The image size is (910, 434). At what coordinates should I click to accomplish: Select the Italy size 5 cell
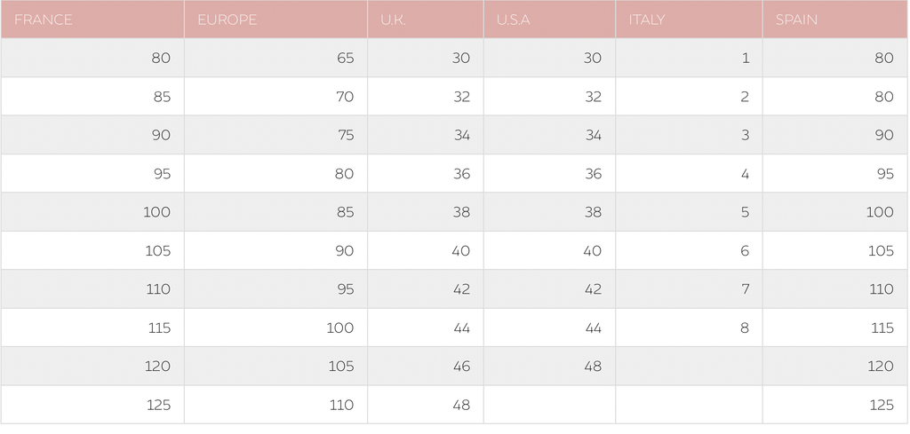click(x=745, y=212)
